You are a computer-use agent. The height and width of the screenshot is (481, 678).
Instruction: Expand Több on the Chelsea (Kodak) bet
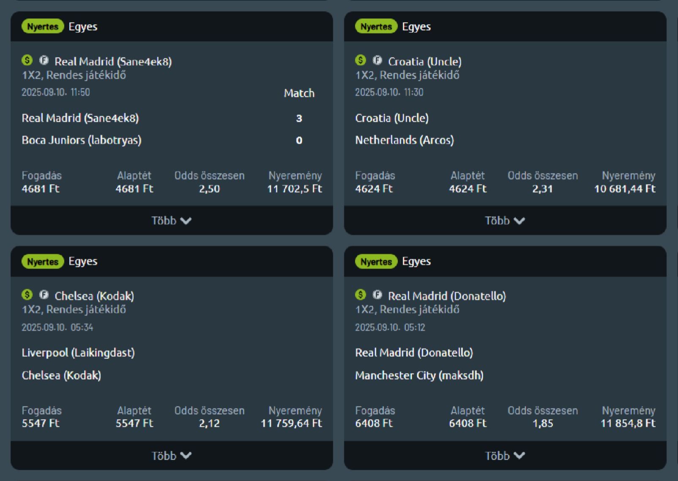coord(172,456)
